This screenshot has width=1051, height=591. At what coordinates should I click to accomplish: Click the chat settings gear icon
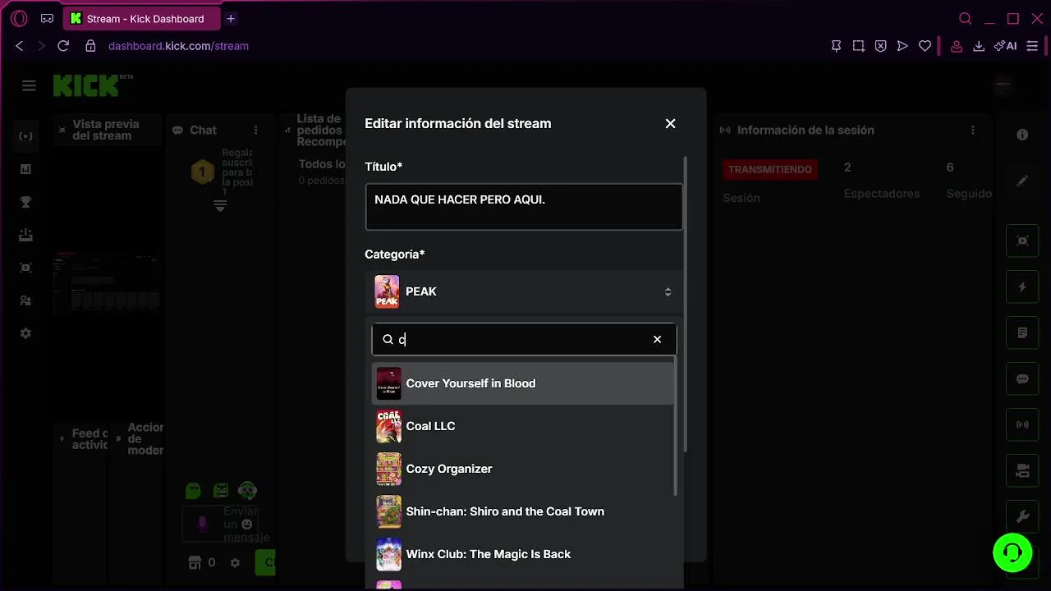click(235, 563)
